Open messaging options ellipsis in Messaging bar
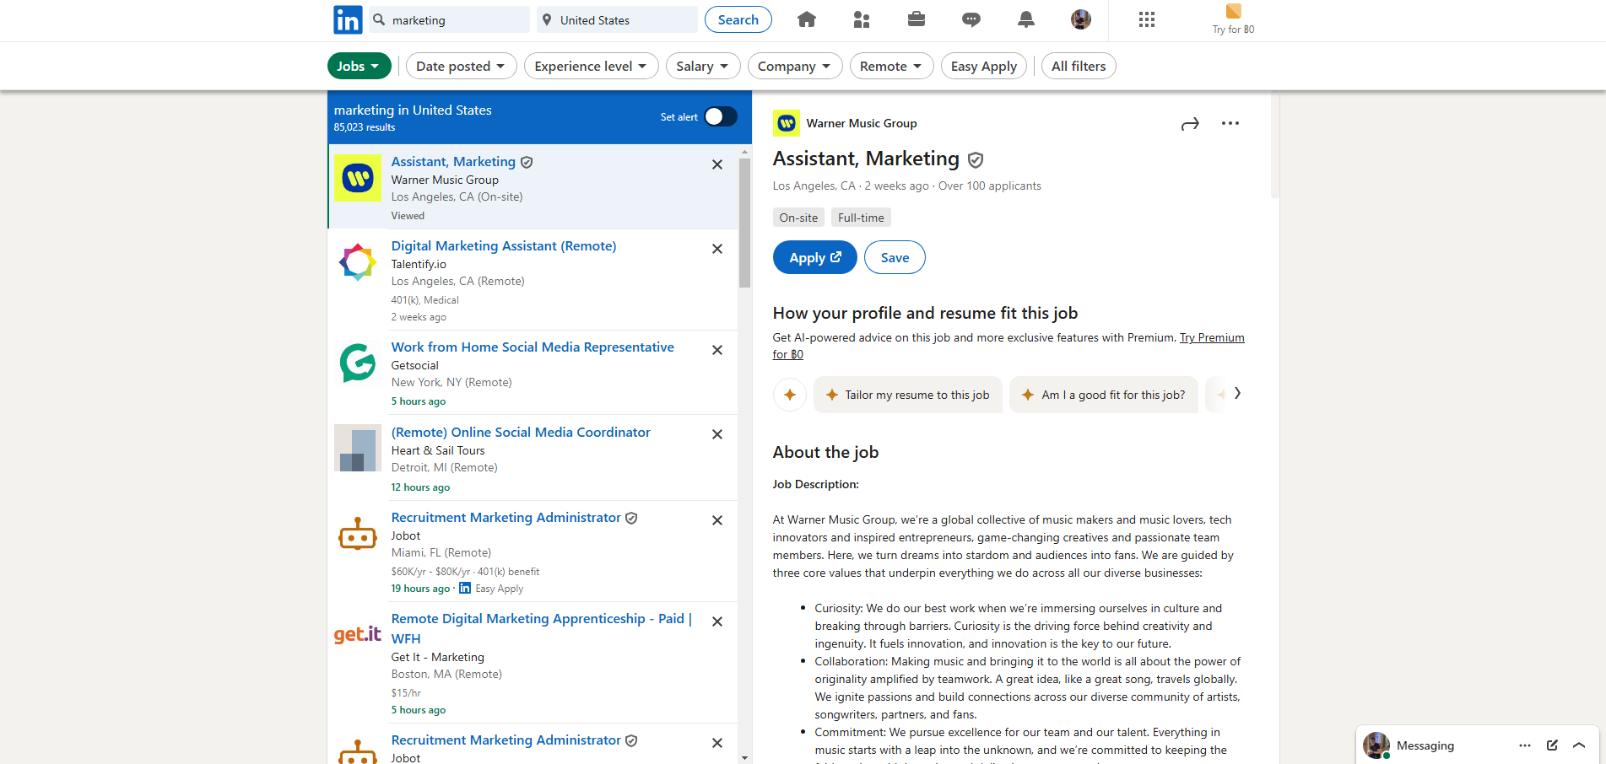 (x=1525, y=745)
